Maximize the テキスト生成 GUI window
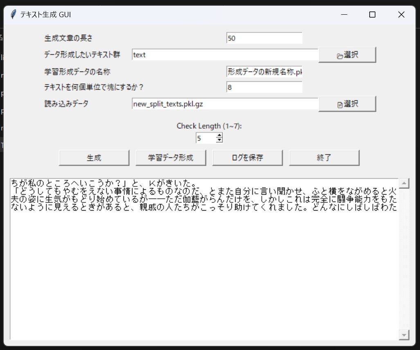Viewport: 420px width, 350px height. tap(372, 14)
